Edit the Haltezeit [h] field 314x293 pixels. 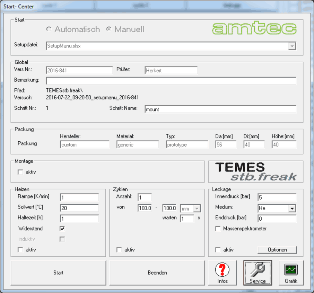[79, 219]
